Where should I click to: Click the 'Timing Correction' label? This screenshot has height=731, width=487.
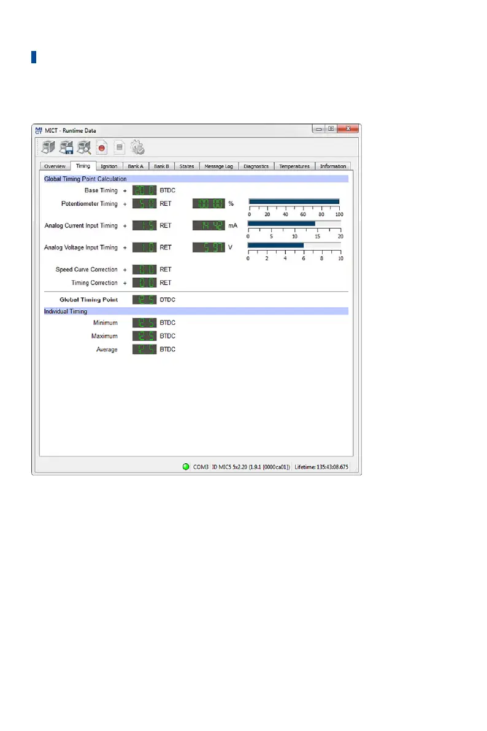pos(94,283)
